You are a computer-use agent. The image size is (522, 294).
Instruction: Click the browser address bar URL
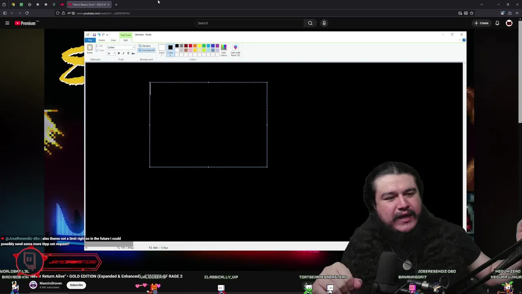click(103, 13)
